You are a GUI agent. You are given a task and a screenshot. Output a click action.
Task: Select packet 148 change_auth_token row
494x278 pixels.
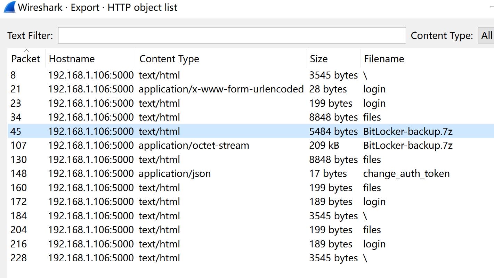(x=251, y=173)
